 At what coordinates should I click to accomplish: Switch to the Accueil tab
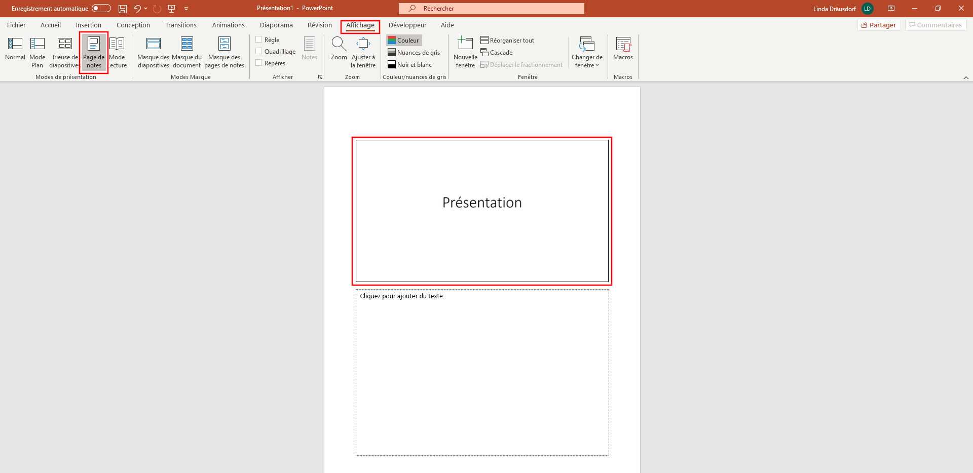[51, 25]
